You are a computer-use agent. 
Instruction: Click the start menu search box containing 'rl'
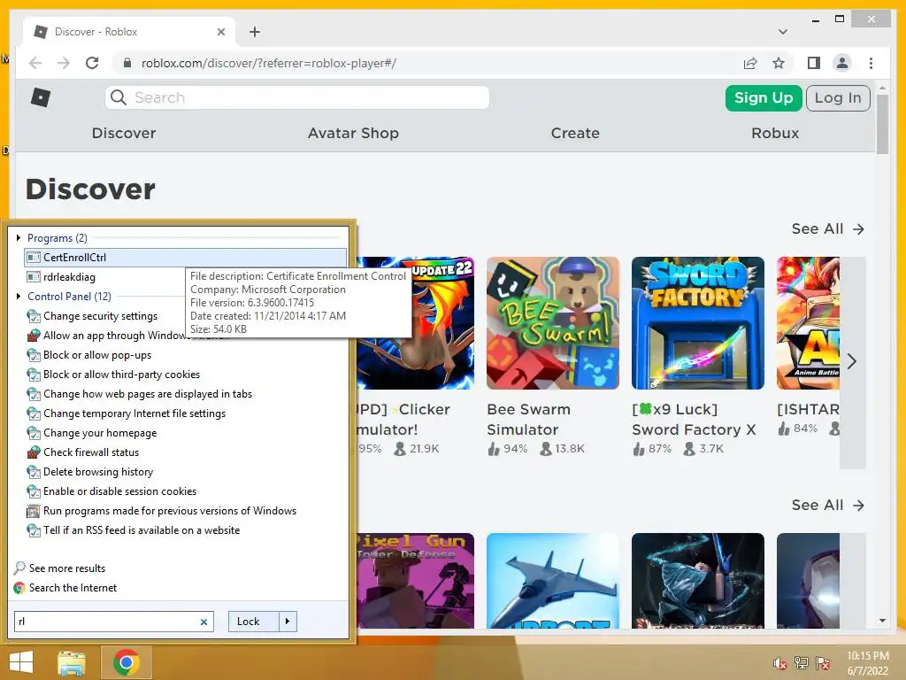(x=114, y=622)
